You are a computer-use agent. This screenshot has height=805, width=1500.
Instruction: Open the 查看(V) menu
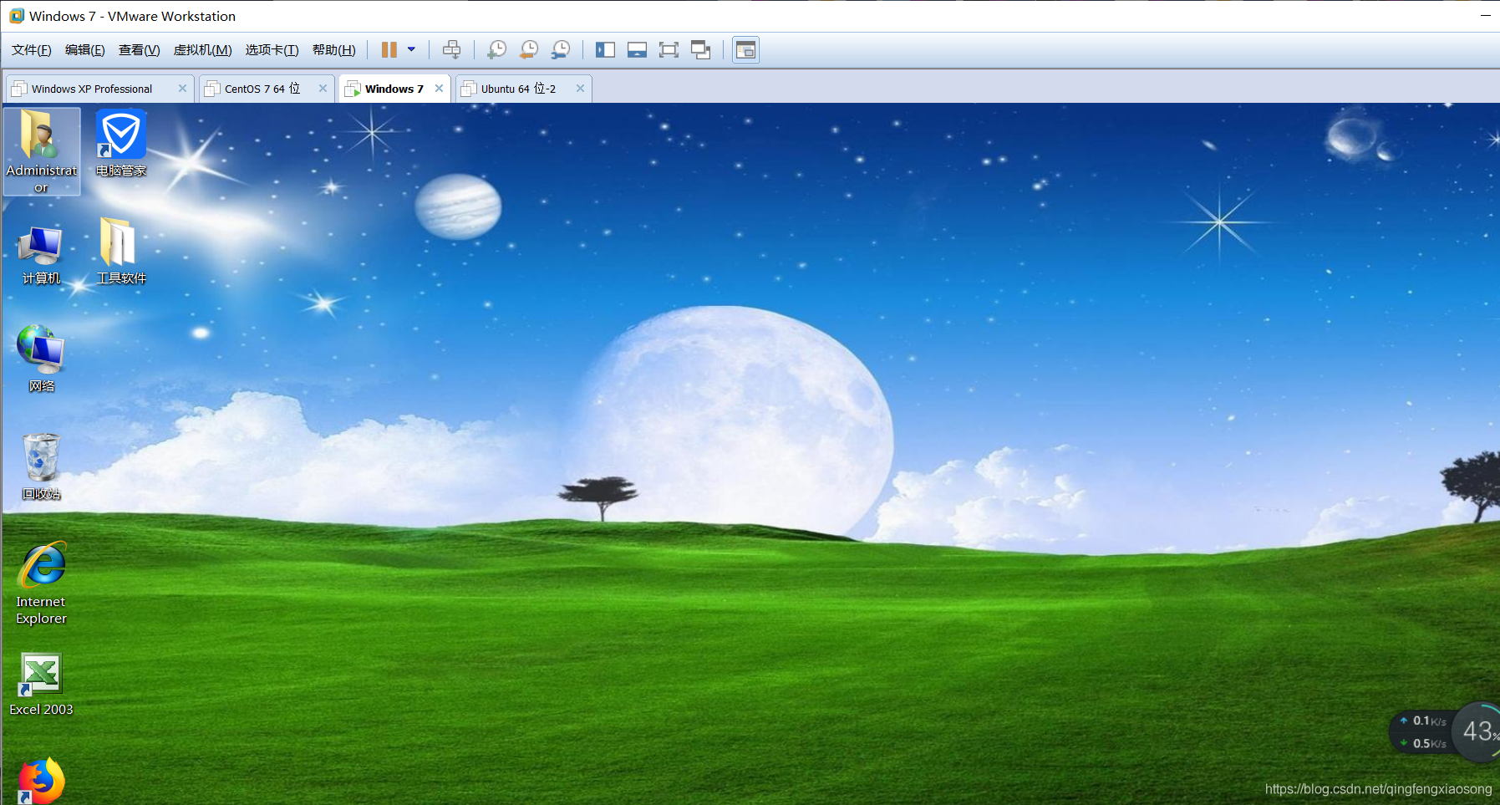pyautogui.click(x=139, y=50)
